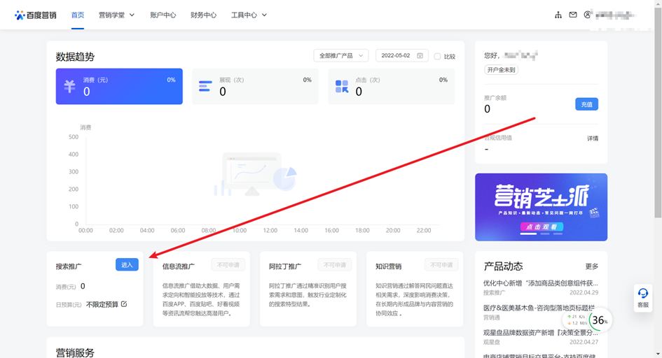Click the yen 消费 icon
The height and width of the screenshot is (358, 662).
69,86
